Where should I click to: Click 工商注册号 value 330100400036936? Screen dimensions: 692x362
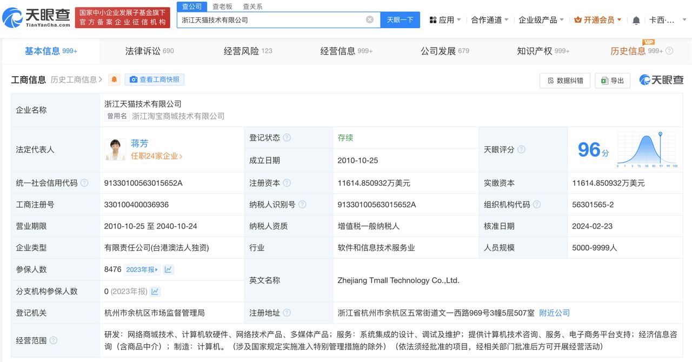point(136,205)
